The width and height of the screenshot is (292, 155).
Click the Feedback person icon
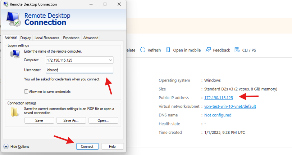click(208, 50)
